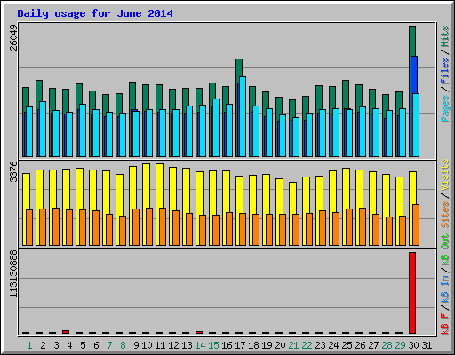
Task: Click the '113130888' kB axis maximum label
Action: [x=13, y=273]
